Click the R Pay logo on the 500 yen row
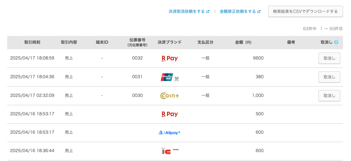 169,114
